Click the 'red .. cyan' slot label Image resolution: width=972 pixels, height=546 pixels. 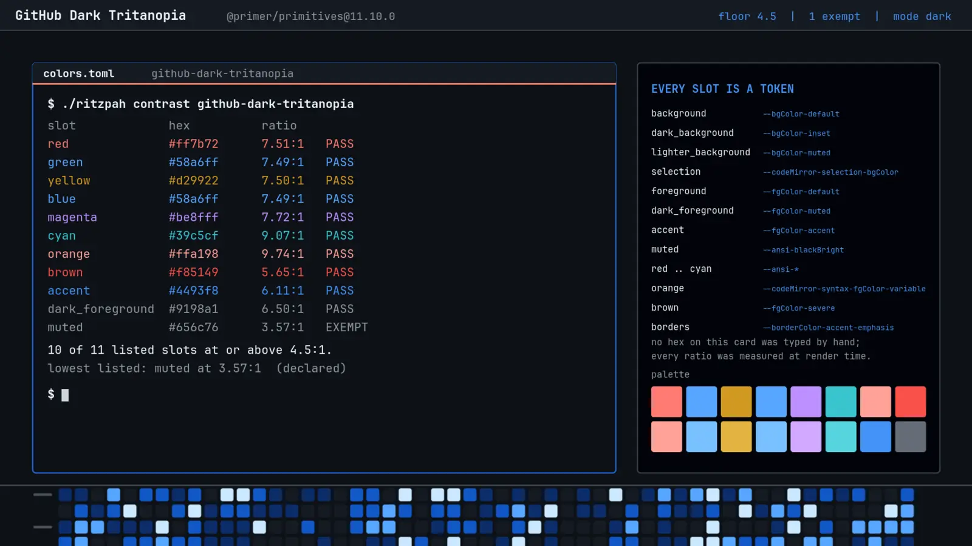681,269
